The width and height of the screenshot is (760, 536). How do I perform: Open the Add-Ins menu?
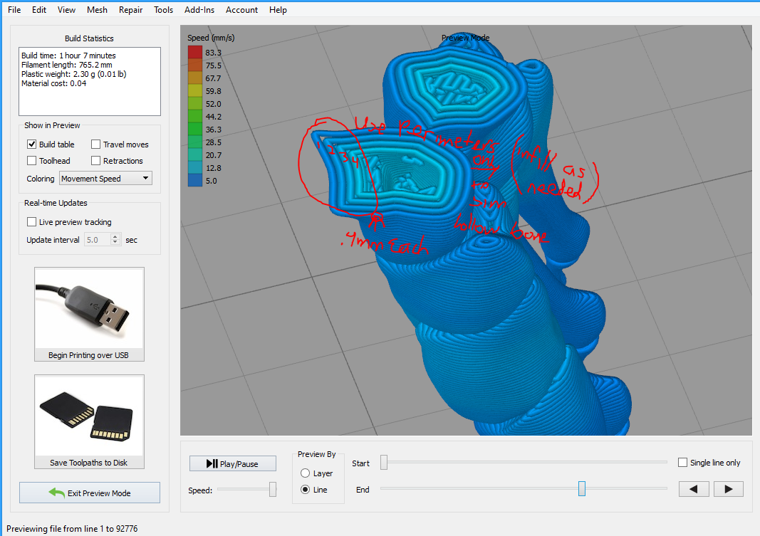(199, 10)
